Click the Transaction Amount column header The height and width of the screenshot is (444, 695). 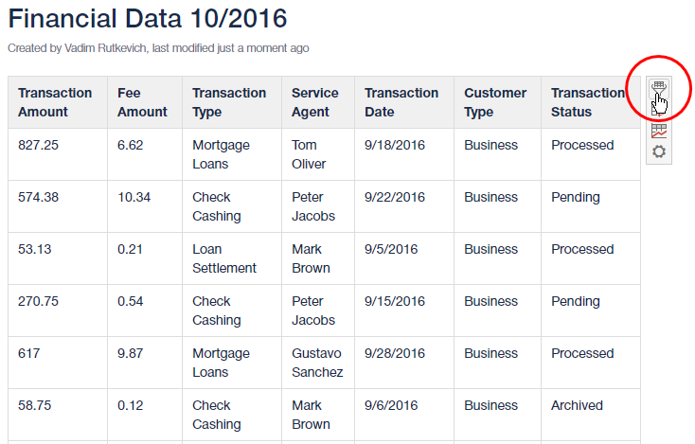coord(55,102)
